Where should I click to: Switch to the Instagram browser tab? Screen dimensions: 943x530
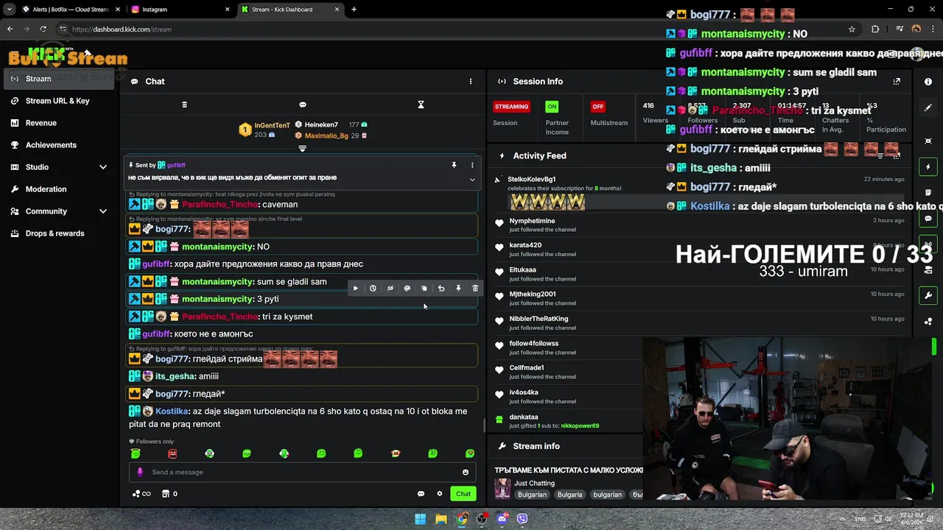[180, 10]
